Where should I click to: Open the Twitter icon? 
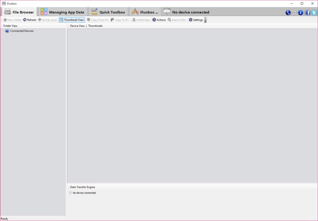coord(314,12)
